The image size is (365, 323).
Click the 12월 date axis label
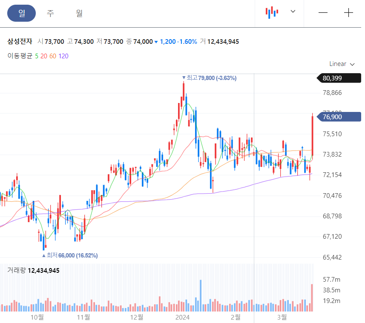[x=137, y=317]
